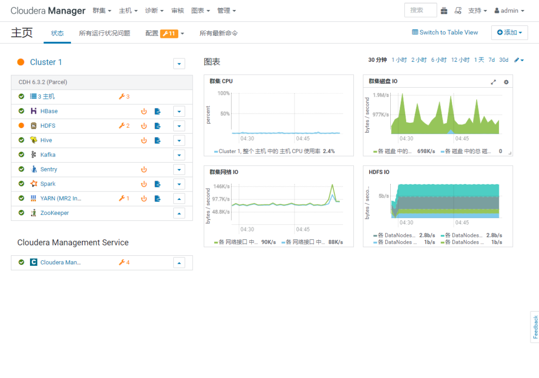Select the 状态 tab
539x378 pixels.
[x=57, y=33]
